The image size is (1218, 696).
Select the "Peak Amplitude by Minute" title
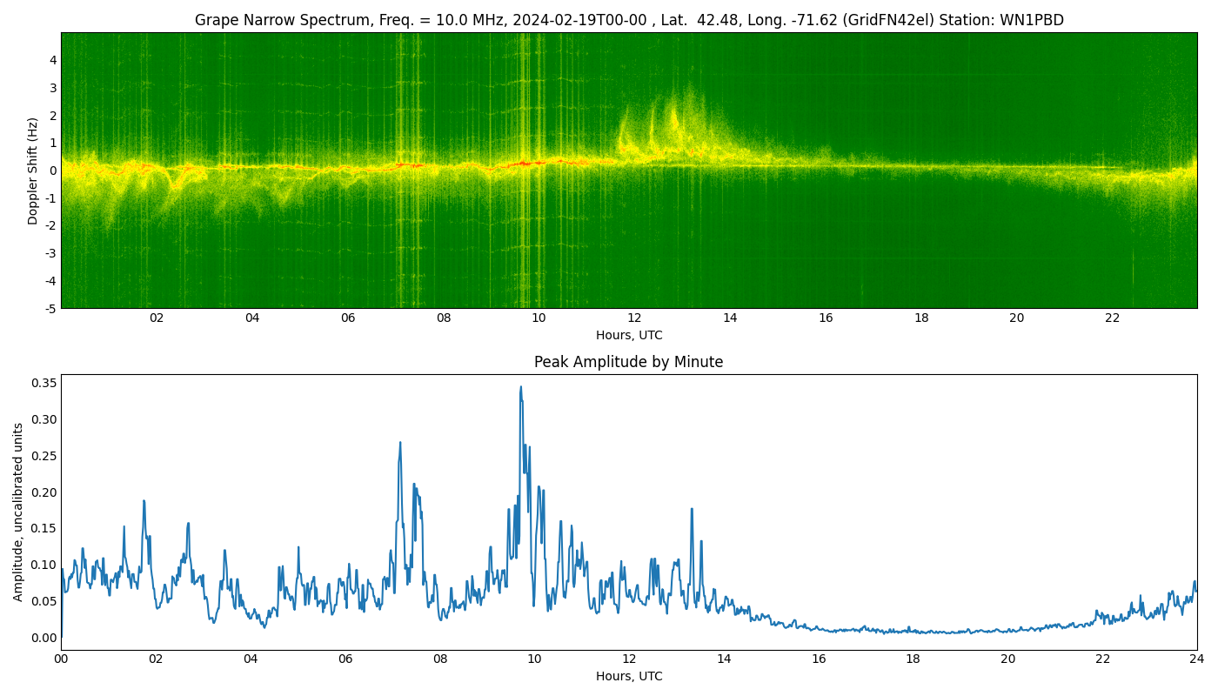click(628, 362)
